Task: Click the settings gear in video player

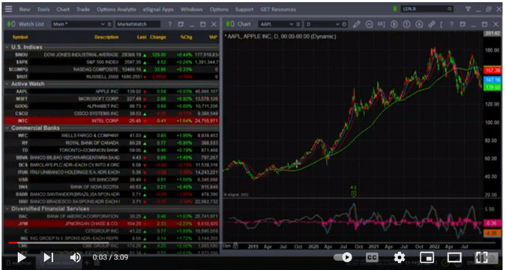Action: (x=400, y=257)
